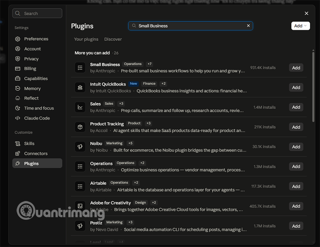Image resolution: width=320 pixels, height=247 pixels.
Task: Click the Billing card icon
Action: pyautogui.click(x=18, y=68)
